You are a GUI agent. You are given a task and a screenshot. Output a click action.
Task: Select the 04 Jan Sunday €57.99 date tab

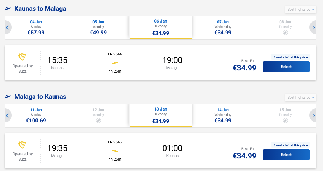[37, 27]
